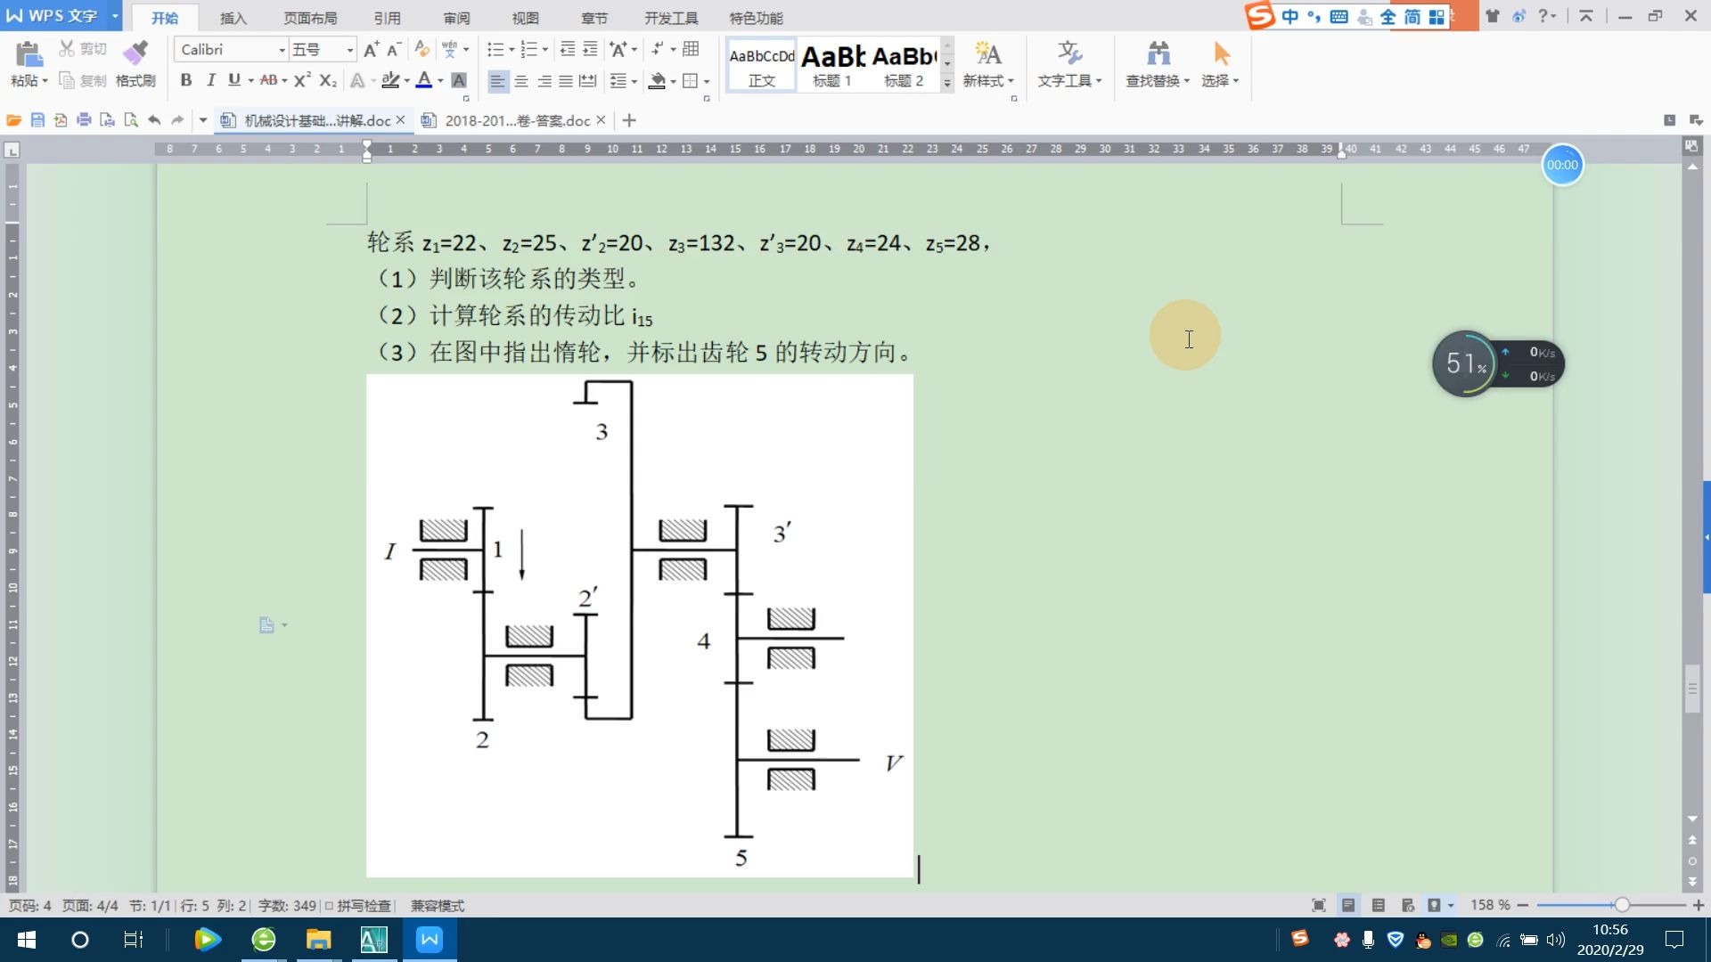The image size is (1711, 962).
Task: Toggle spell check (拼写检查) in status bar
Action: coord(357,906)
